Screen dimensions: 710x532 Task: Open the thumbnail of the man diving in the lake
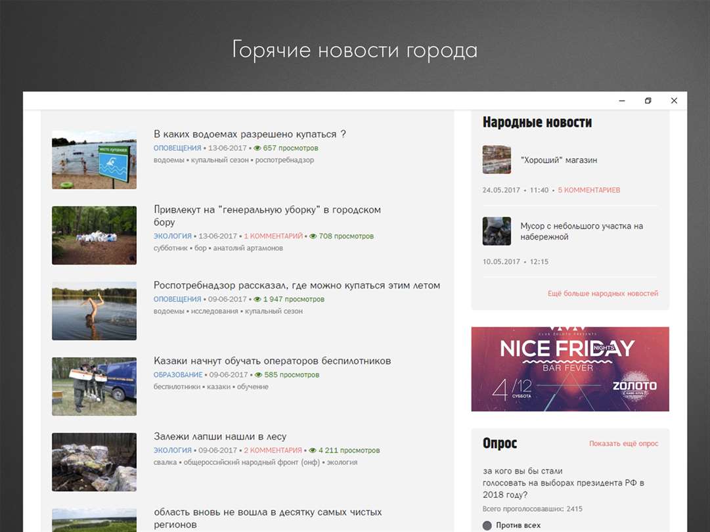[94, 311]
